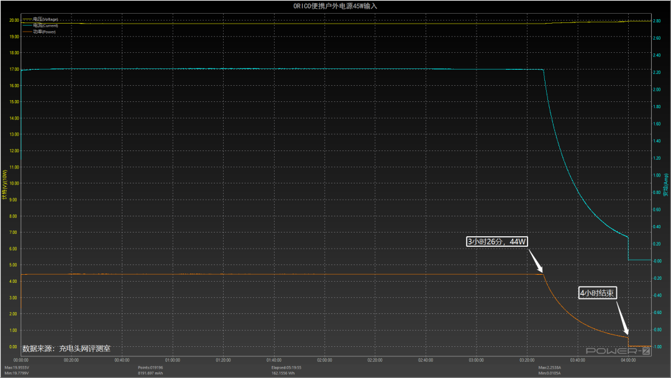Click the 01:00:00 time axis tick

point(173,360)
